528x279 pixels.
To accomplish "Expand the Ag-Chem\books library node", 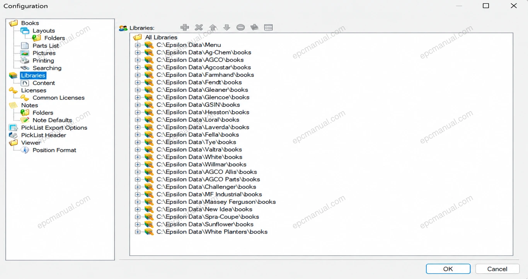I will pos(138,52).
